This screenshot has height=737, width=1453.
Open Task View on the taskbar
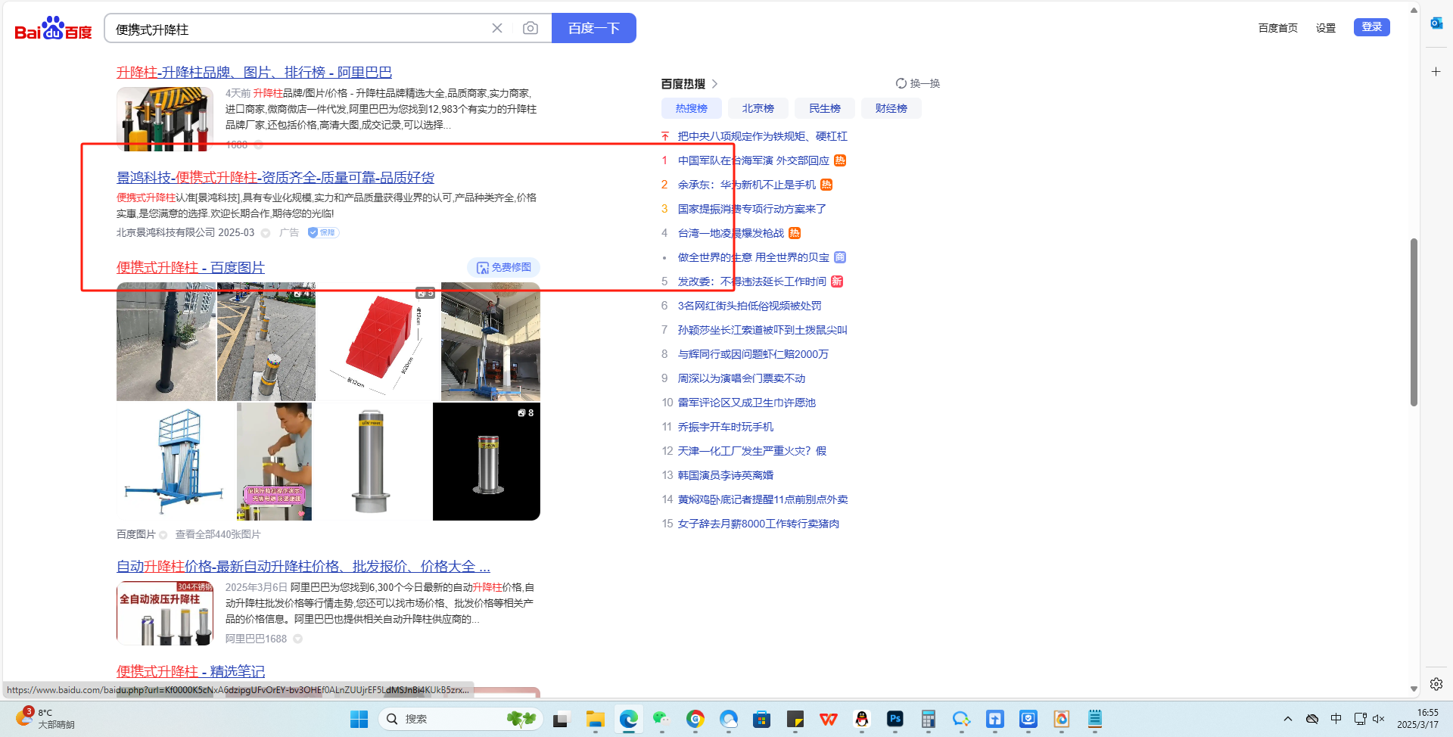(560, 719)
